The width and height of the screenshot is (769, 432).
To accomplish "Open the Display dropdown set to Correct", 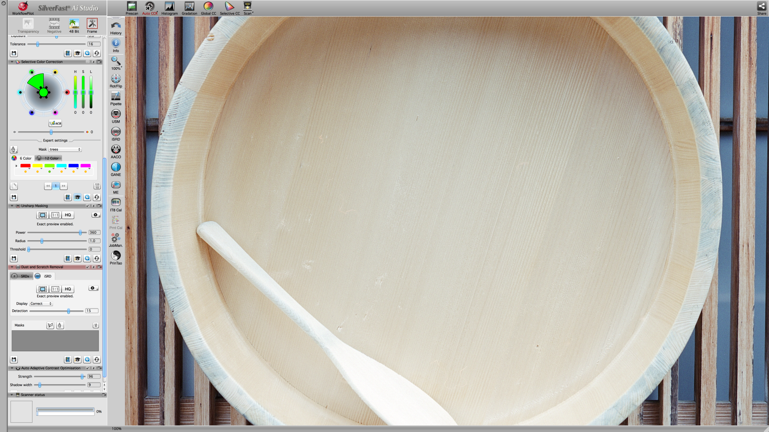I will tap(41, 304).
